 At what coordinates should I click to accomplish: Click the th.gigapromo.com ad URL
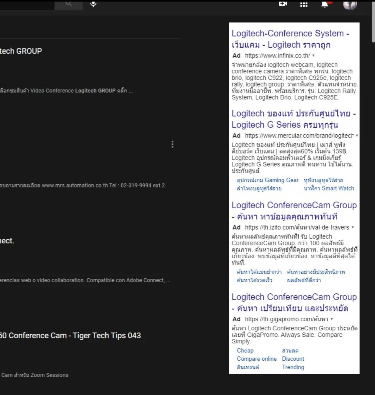pyautogui.click(x=286, y=319)
